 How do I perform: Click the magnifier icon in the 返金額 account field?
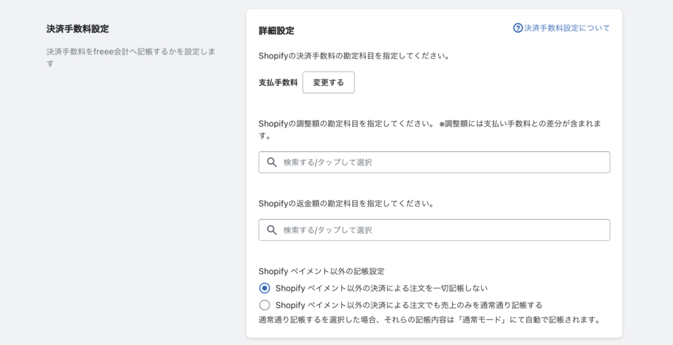(x=271, y=230)
